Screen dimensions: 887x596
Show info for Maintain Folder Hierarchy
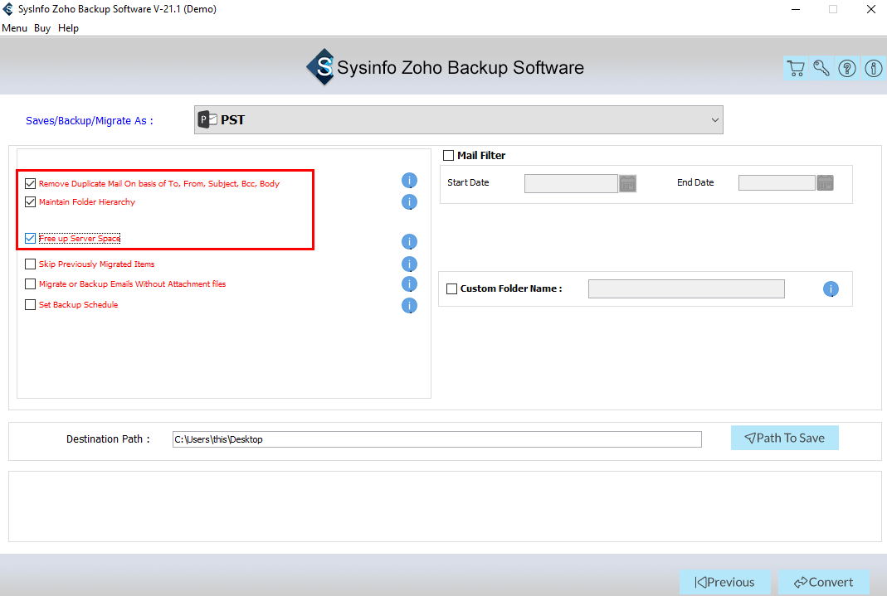(409, 201)
